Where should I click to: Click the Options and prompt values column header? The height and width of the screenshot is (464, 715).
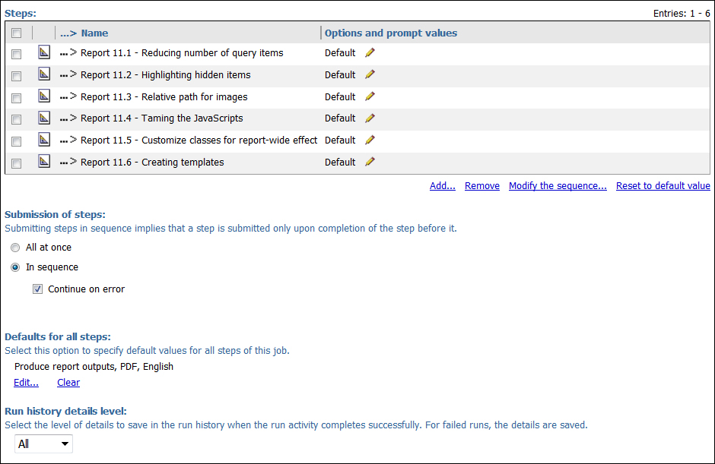tap(391, 33)
